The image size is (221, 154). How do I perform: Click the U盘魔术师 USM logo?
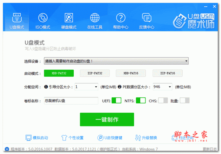tap(194, 21)
